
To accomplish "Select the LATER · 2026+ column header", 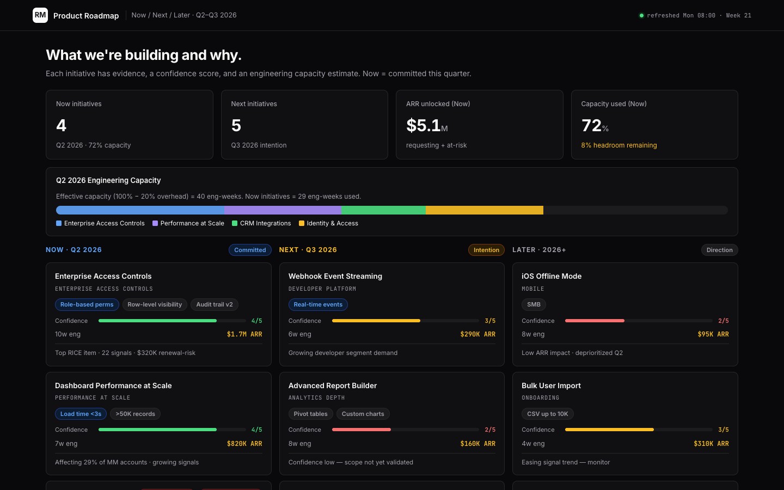I will pyautogui.click(x=539, y=250).
